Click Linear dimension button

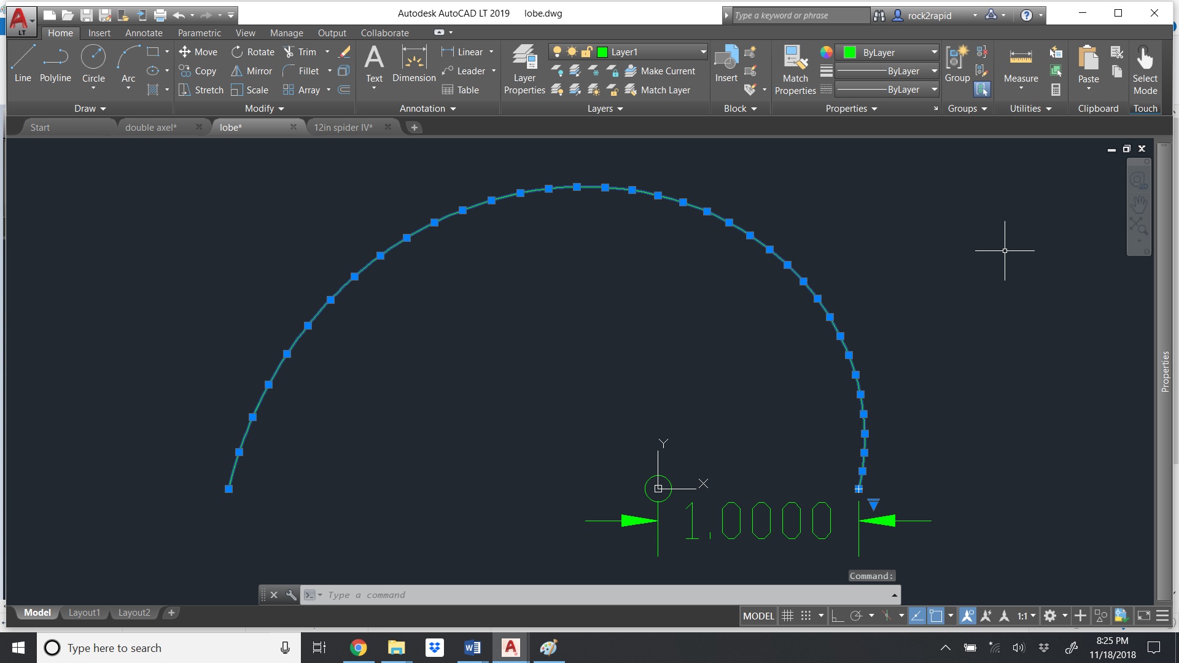[x=462, y=52]
